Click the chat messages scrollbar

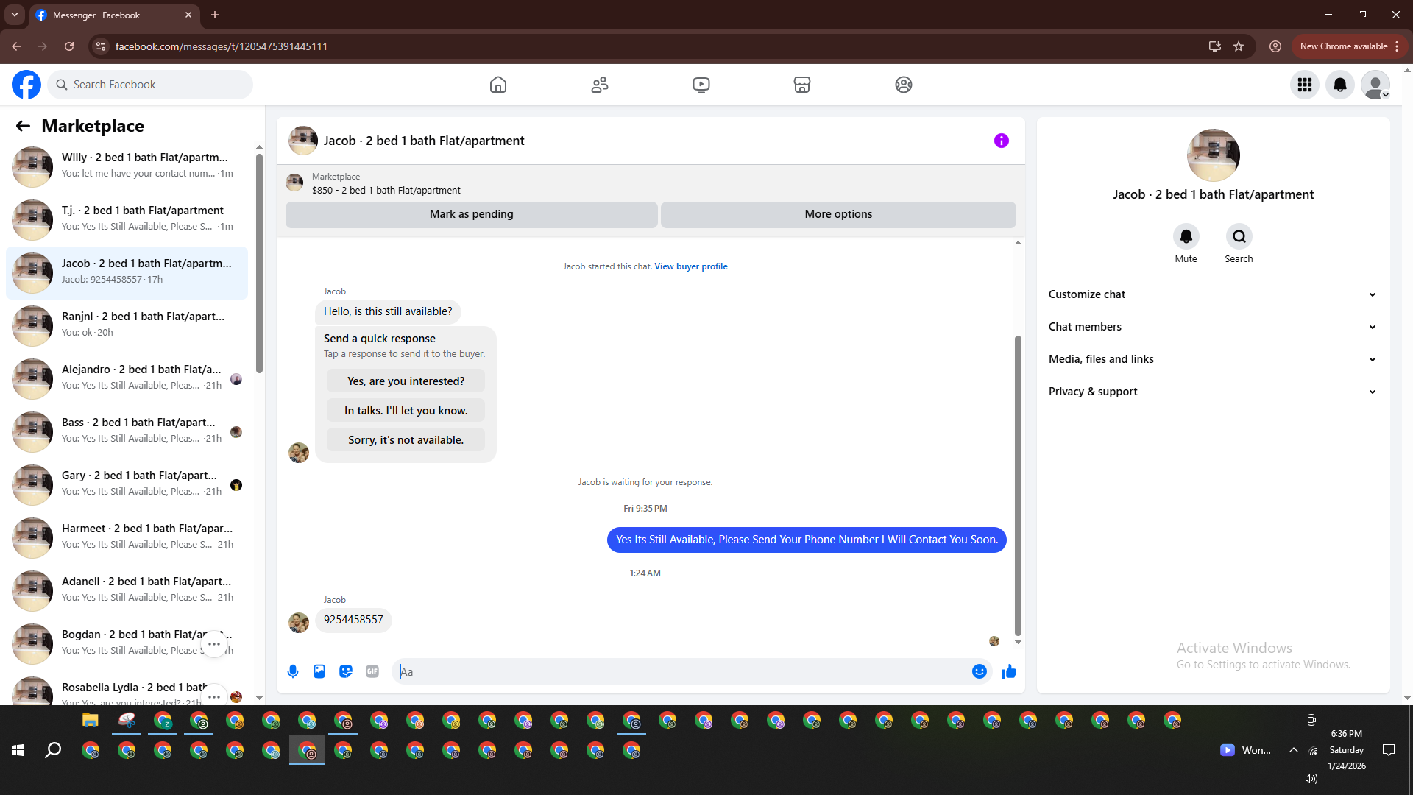(1018, 486)
